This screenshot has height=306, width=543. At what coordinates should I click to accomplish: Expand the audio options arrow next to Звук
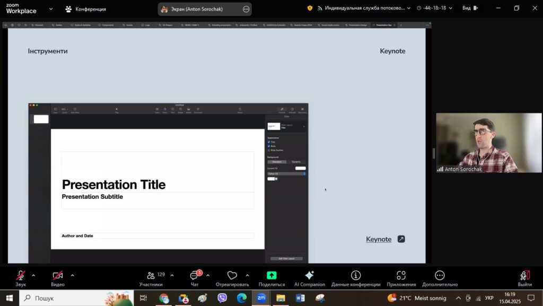click(33, 275)
